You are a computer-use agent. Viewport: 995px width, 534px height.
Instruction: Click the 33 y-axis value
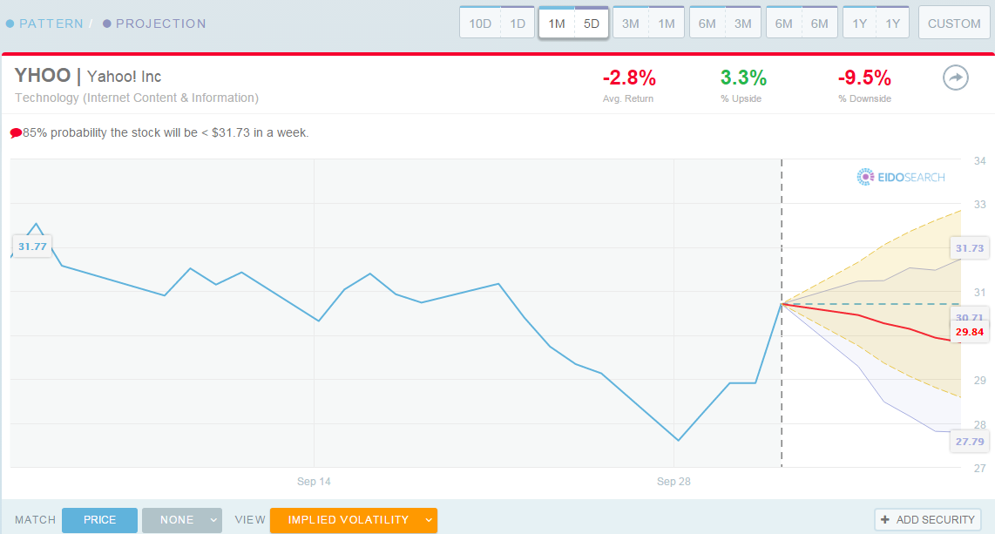coord(980,205)
